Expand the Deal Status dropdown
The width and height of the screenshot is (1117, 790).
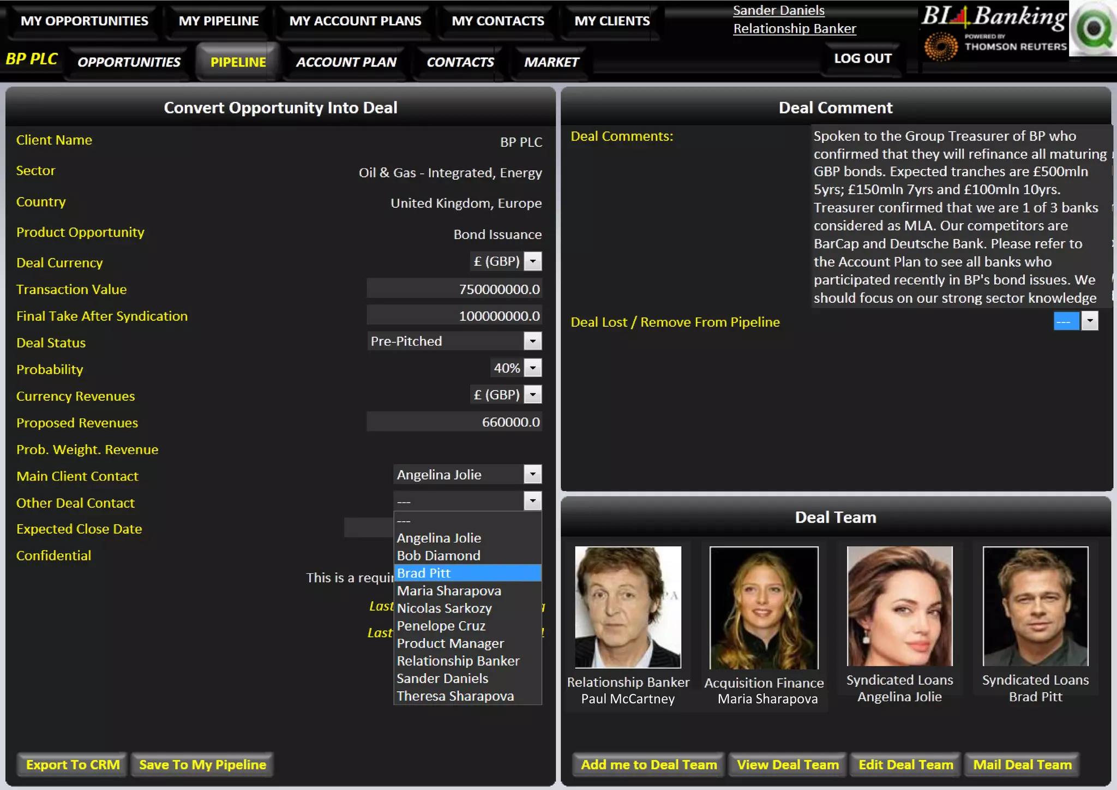point(533,342)
